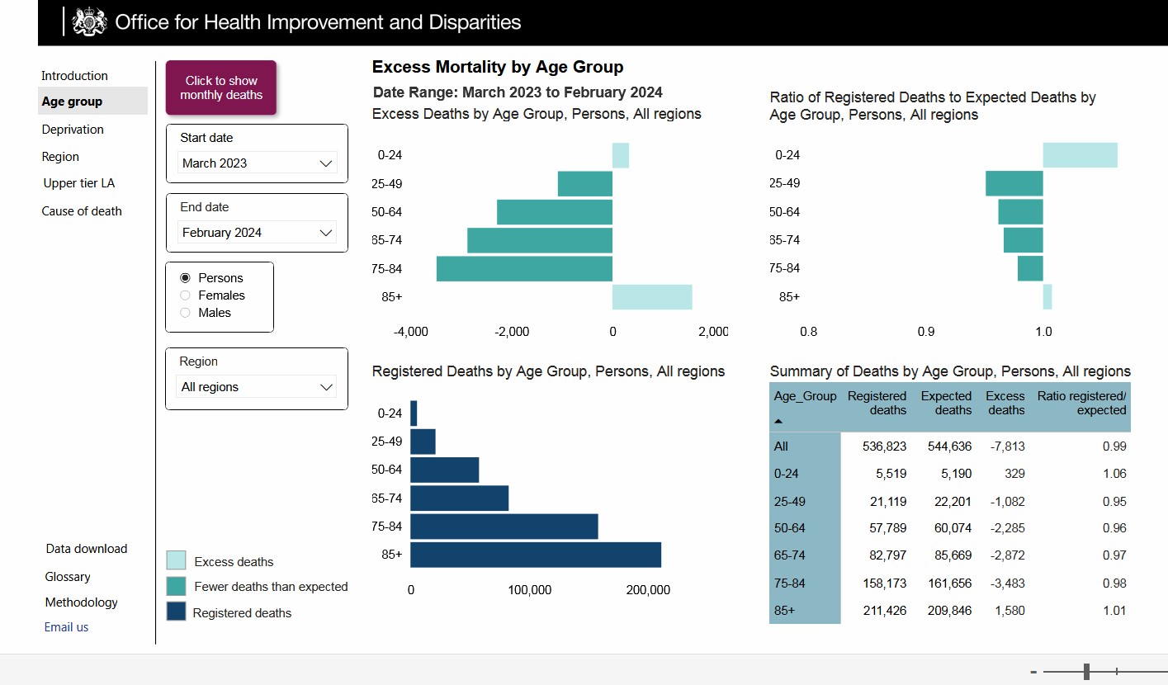Image resolution: width=1168 pixels, height=685 pixels.
Task: Click the zoom out minus icon
Action: (x=1033, y=672)
